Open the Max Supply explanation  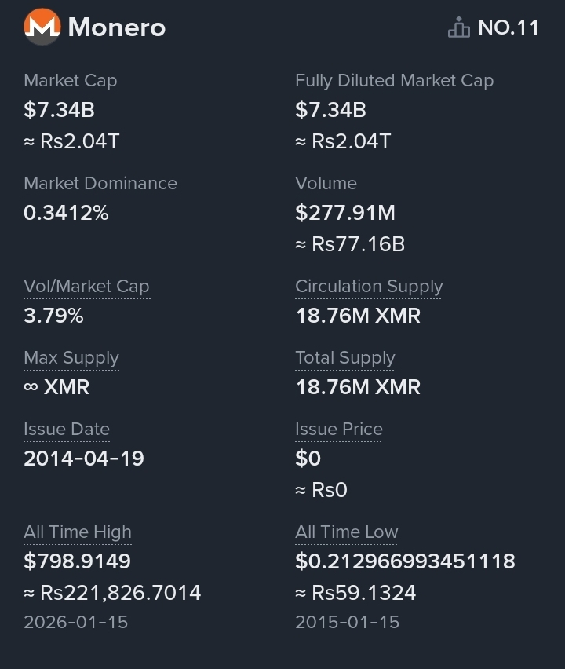click(x=71, y=358)
